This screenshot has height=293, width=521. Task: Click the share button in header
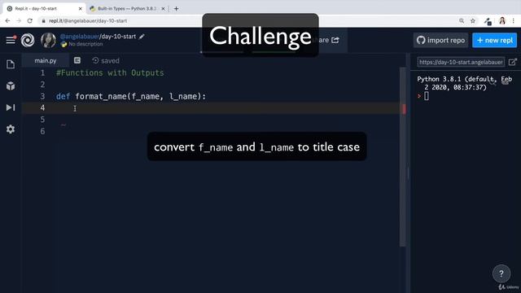click(x=330, y=40)
